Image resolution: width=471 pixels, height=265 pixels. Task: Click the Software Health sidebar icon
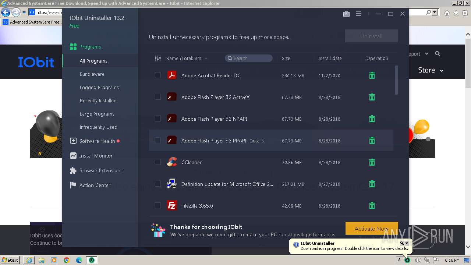click(x=73, y=141)
